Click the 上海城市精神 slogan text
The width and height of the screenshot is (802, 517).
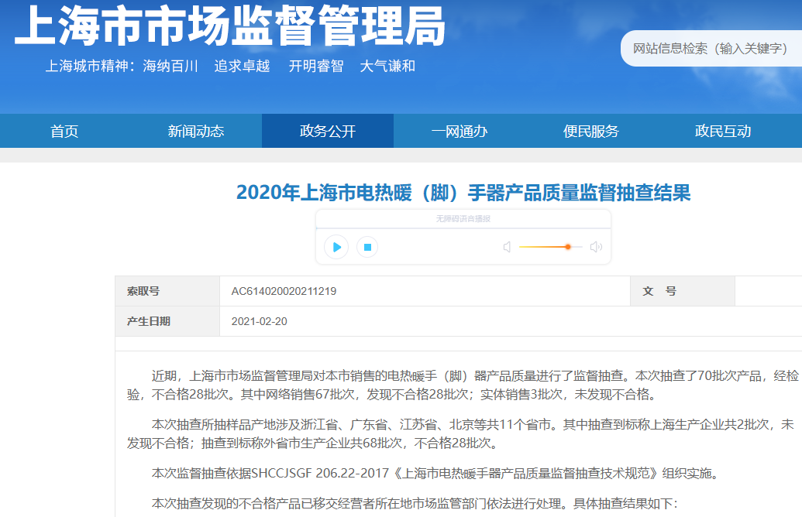pos(230,66)
